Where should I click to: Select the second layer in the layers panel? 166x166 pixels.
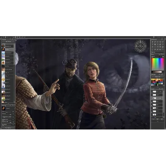click(157, 95)
